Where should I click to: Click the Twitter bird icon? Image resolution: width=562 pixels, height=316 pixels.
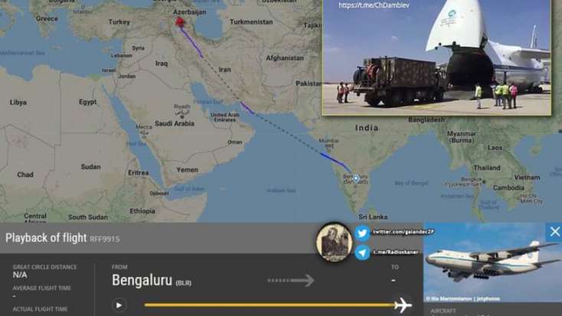pyautogui.click(x=362, y=233)
